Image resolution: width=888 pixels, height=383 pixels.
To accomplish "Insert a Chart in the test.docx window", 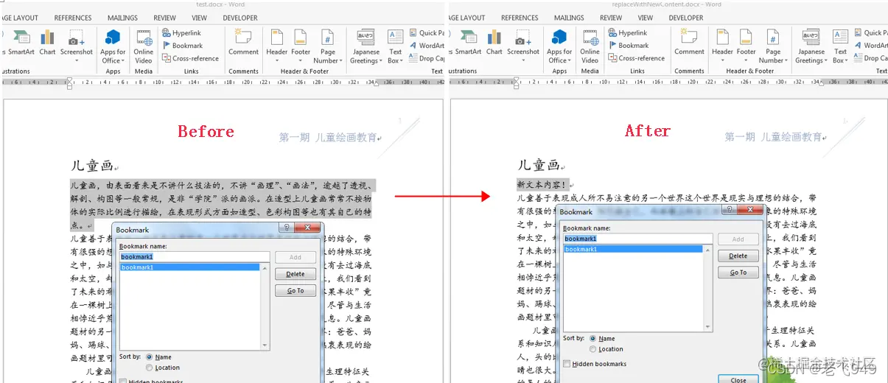I will [47, 43].
